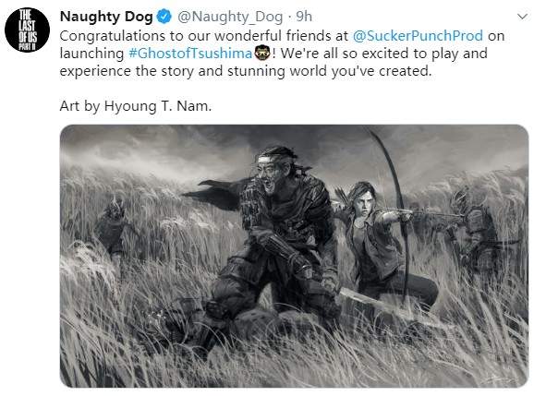The image size is (534, 396).
Task: Expand the tweet options chevron
Action: coord(522,17)
